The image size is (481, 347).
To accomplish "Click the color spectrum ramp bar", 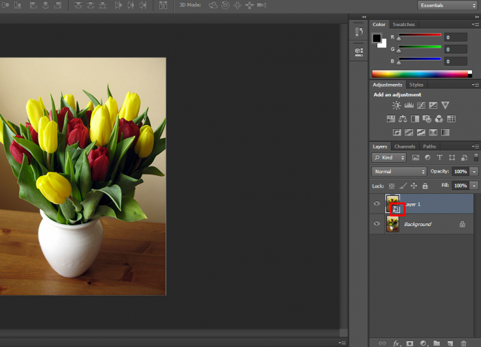I will 421,74.
